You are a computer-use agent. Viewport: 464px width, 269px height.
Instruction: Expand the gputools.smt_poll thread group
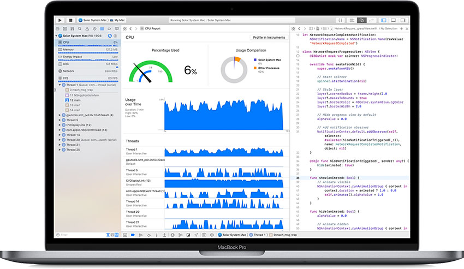[60, 115]
